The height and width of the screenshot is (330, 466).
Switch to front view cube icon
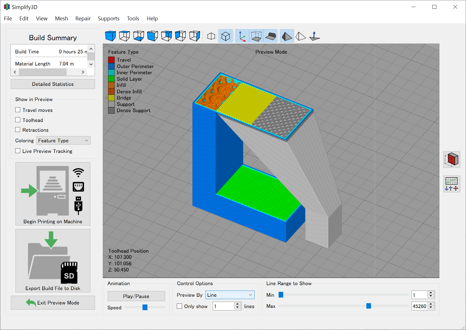(153, 36)
